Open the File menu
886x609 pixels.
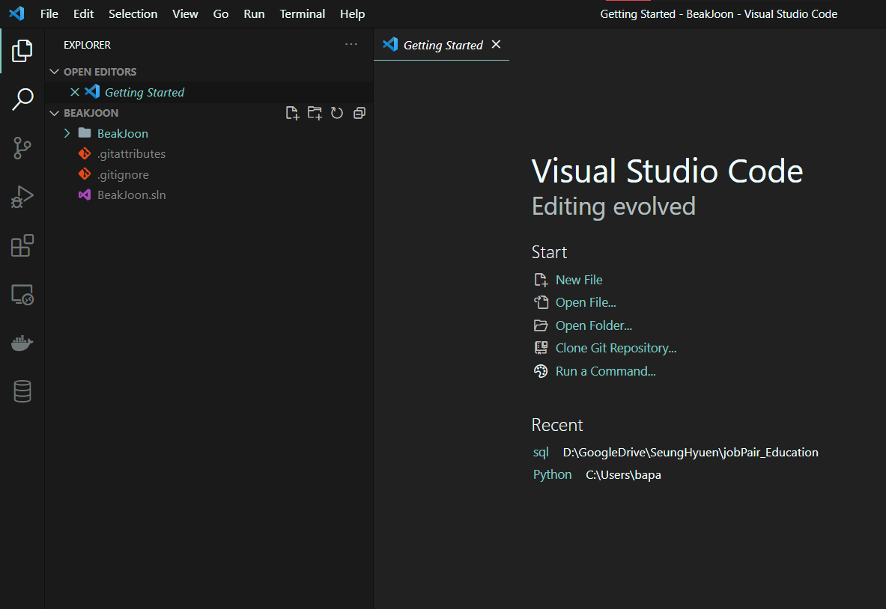[49, 14]
